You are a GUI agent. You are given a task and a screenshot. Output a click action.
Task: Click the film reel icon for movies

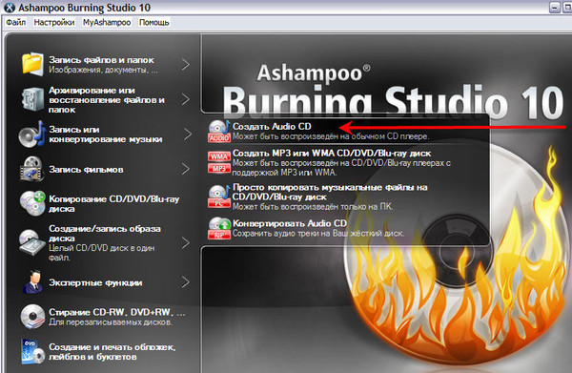(x=32, y=169)
